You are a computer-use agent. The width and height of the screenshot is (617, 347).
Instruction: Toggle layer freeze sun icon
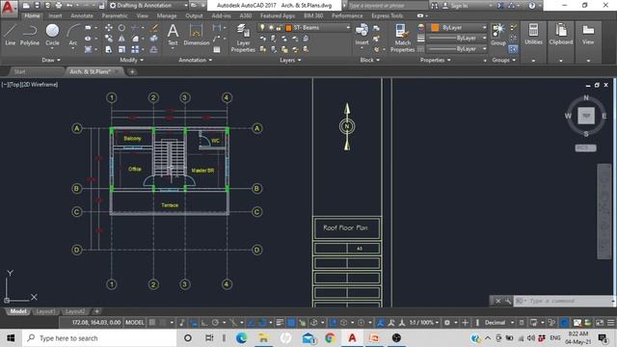271,28
